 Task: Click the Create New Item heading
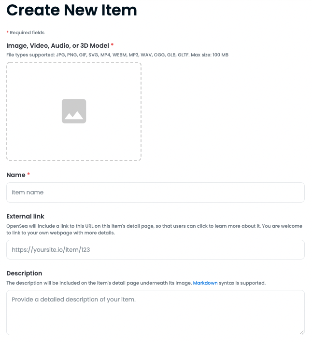tap(71, 10)
